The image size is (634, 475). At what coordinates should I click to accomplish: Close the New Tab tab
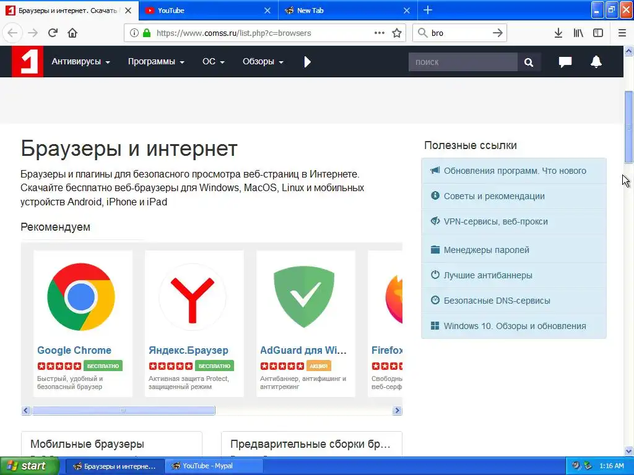point(407,11)
